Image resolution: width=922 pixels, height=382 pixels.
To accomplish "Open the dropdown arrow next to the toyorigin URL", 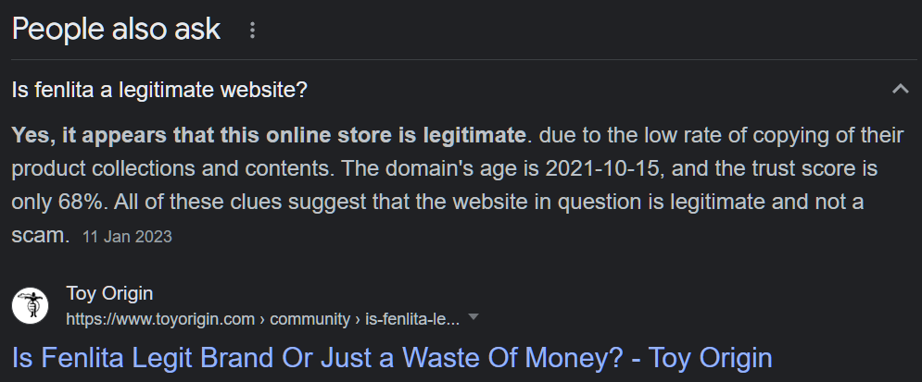I will click(x=474, y=317).
